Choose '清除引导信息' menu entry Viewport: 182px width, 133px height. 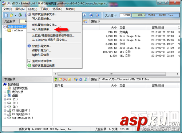(x=54, y=55)
